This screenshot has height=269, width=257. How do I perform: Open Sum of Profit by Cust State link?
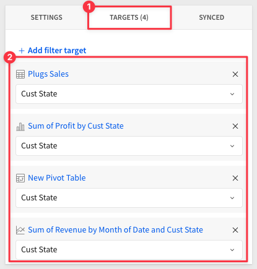click(76, 126)
